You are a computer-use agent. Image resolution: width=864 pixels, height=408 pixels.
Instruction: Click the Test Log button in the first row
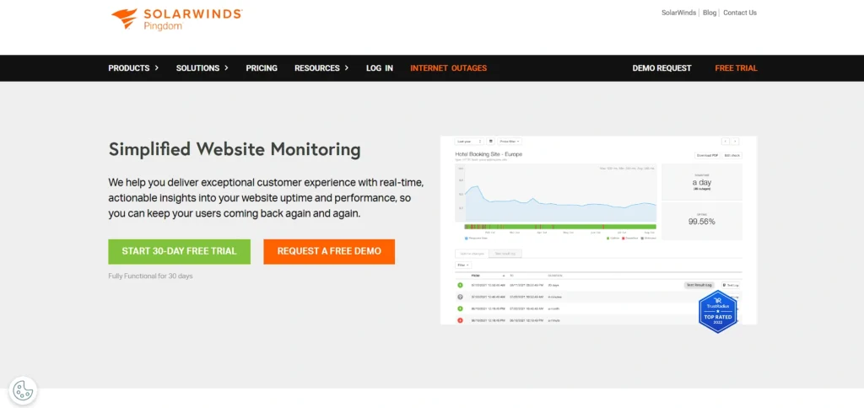tap(732, 285)
